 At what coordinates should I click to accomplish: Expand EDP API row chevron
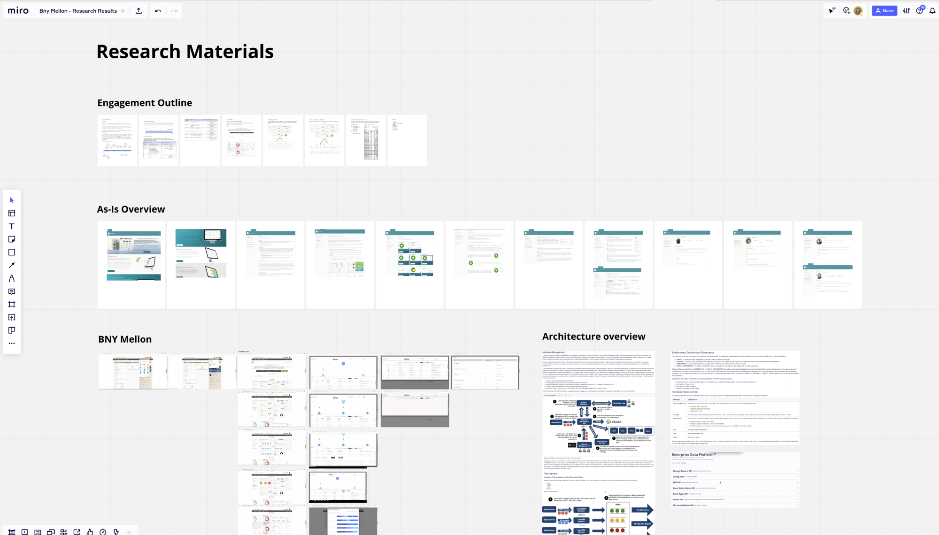tap(798, 482)
